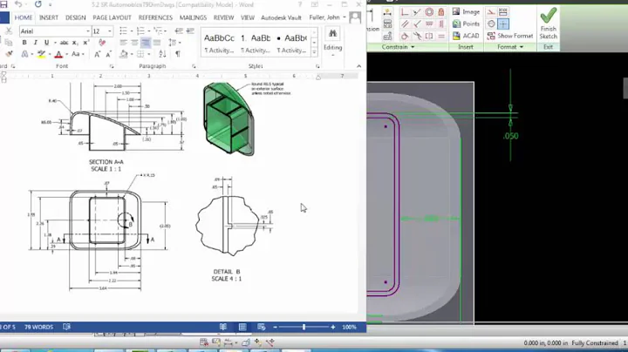Open the REFERENCES tab

155,17
